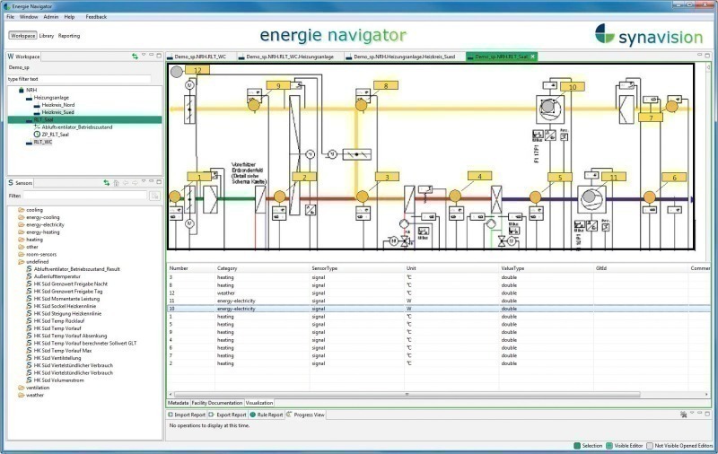718x454 pixels.
Task: Select the Workspace perspective button
Action: pos(23,36)
